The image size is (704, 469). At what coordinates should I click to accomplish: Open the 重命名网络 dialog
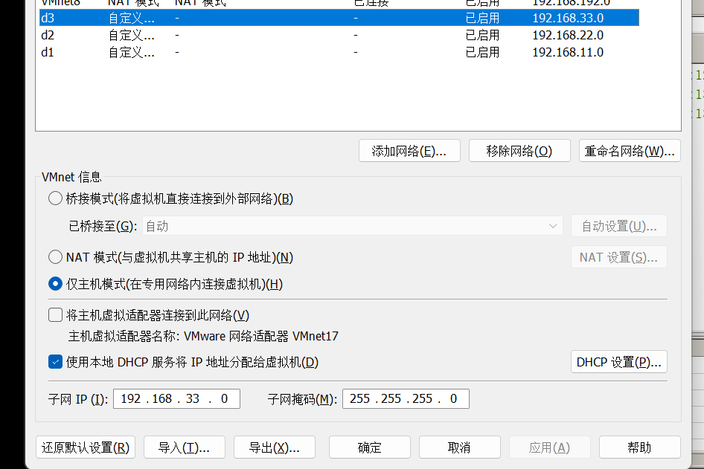[x=630, y=151]
